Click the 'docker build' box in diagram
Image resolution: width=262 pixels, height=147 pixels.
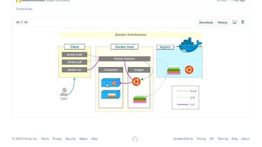tap(75, 54)
